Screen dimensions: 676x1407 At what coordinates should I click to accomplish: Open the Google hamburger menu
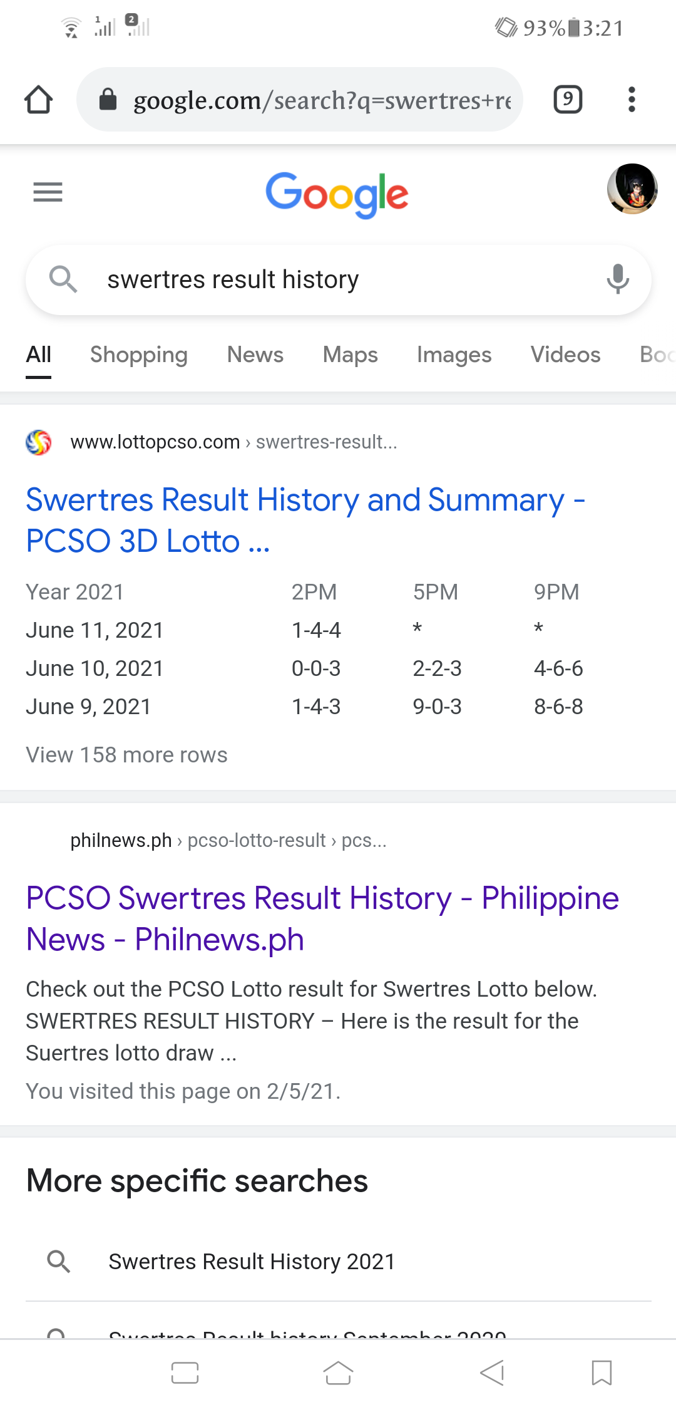click(x=48, y=192)
